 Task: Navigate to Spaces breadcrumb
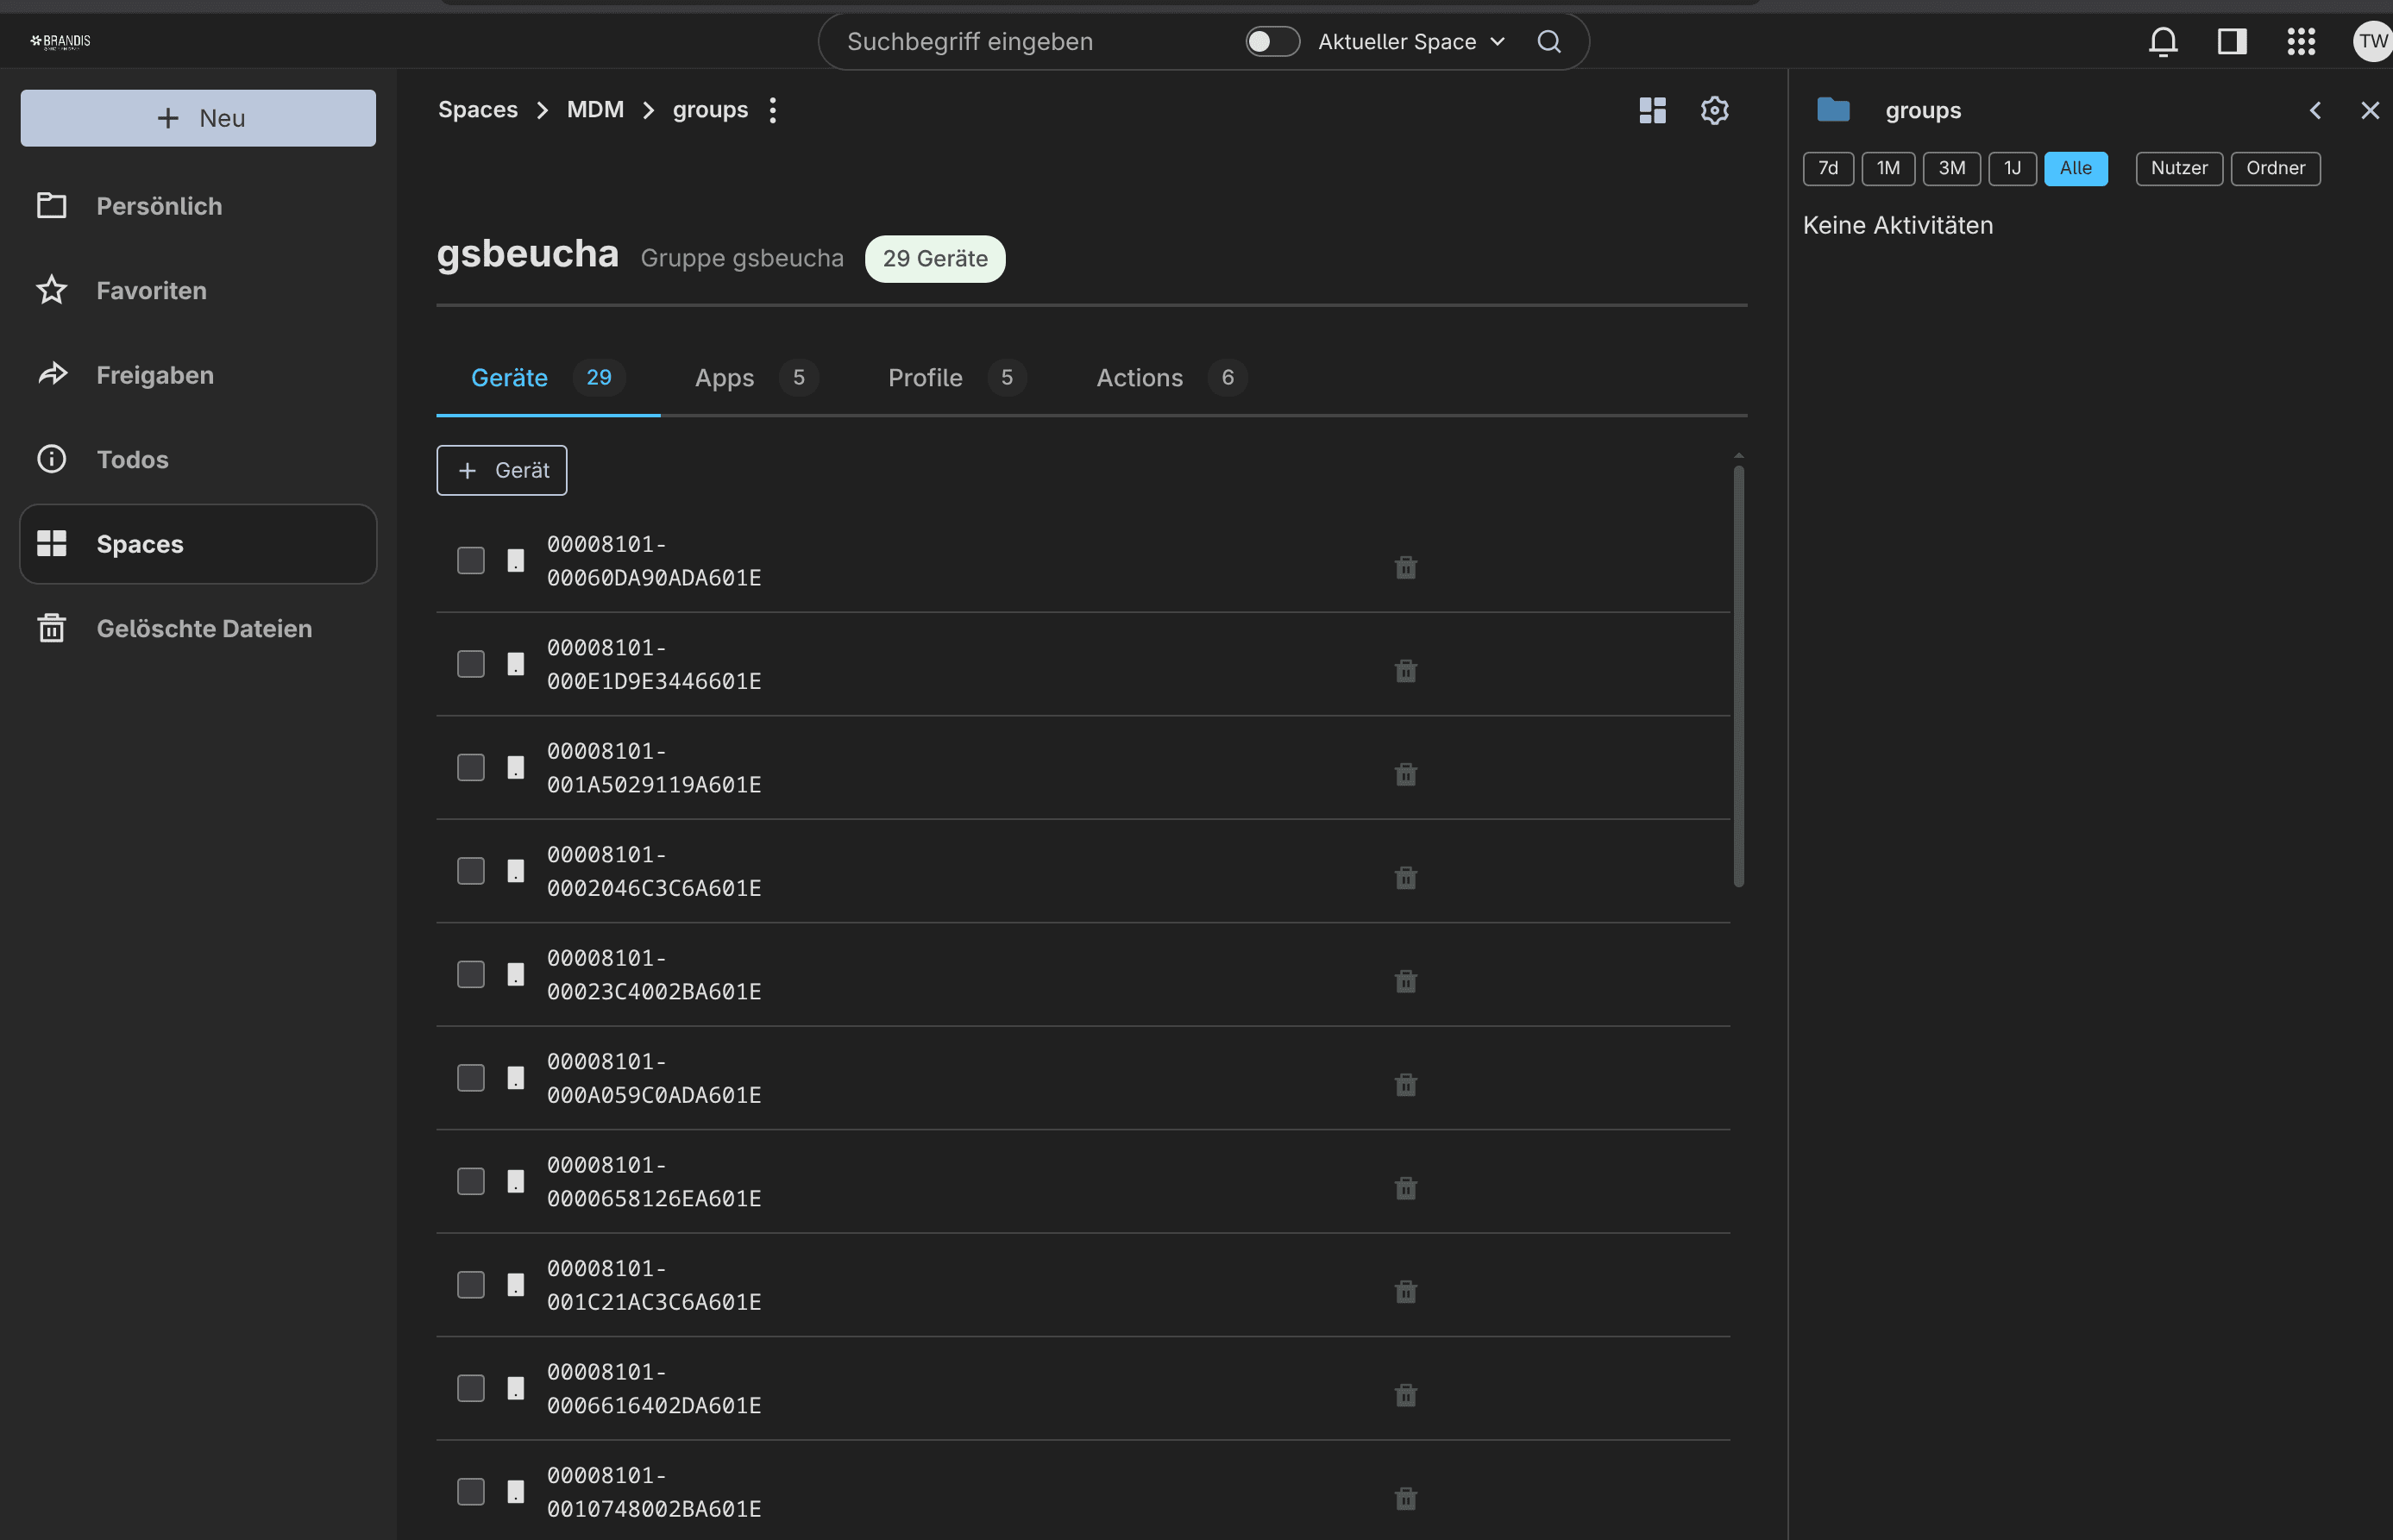pyautogui.click(x=478, y=110)
